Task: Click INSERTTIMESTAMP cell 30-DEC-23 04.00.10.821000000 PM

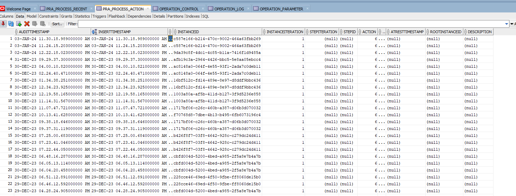Action: 129,66
